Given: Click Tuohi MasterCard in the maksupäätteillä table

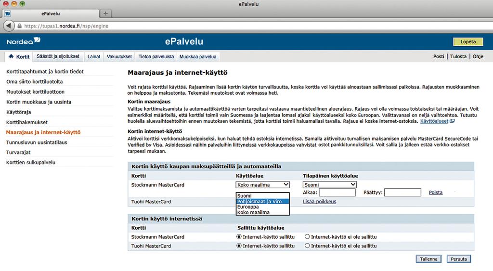Looking at the screenshot, I should click(x=151, y=202).
